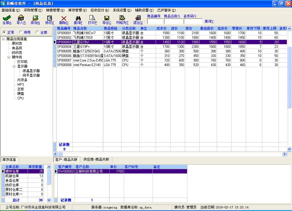The height and width of the screenshot is (211, 292).
Task: Click the product table horizontal scrollbar thumb
Action: 60,154
